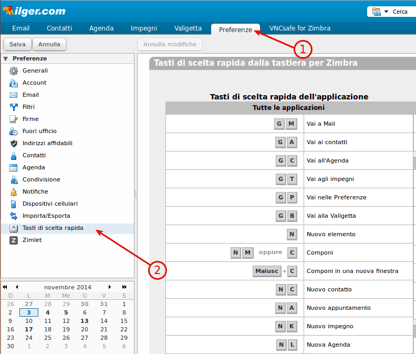Go to next month in mini calendar
Image resolution: width=416 pixels, height=354 pixels.
pyautogui.click(x=110, y=287)
